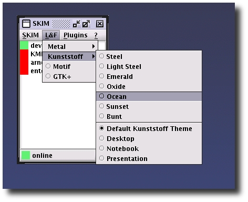The image size is (248, 202).
Task: Open the Plugins menu
Action: click(76, 35)
